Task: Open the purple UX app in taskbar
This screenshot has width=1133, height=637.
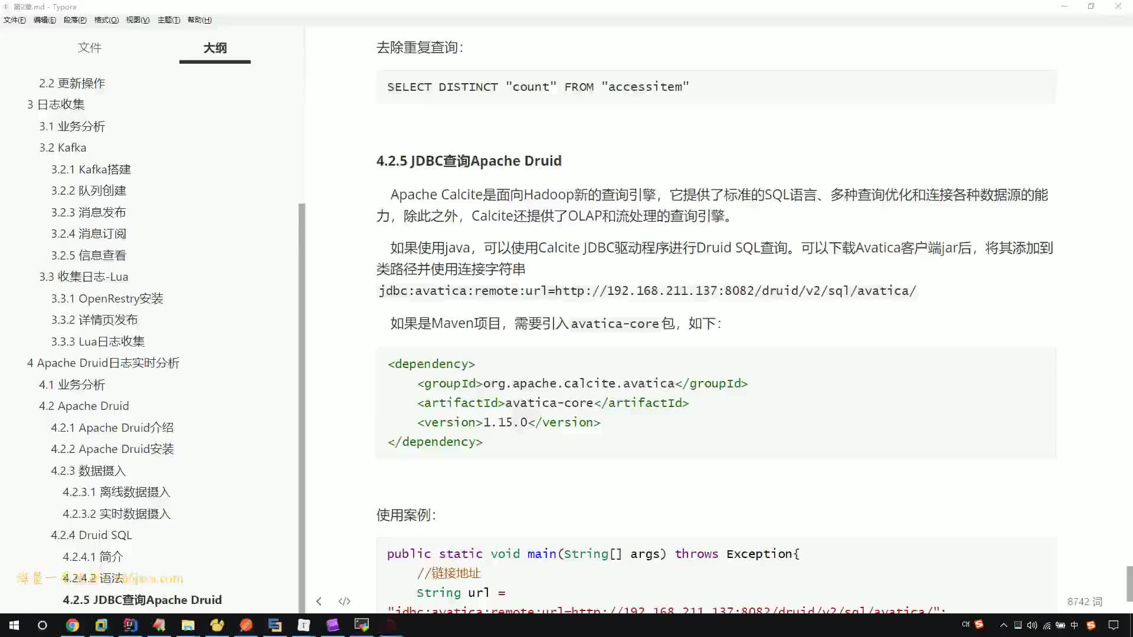Action: (333, 625)
